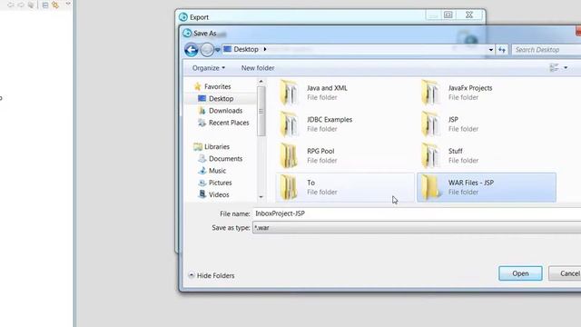Go back with the blue back arrow

tap(192, 50)
